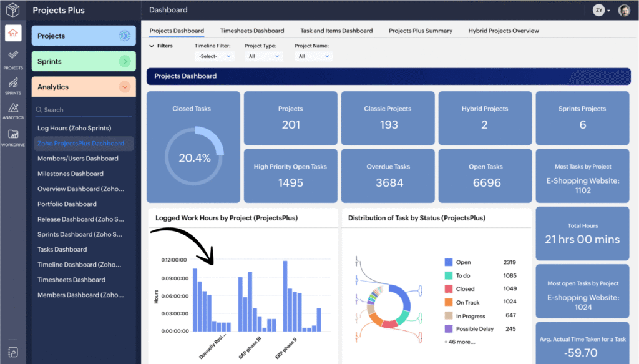Open the Project Name dropdown
The width and height of the screenshot is (639, 364).
tap(313, 56)
